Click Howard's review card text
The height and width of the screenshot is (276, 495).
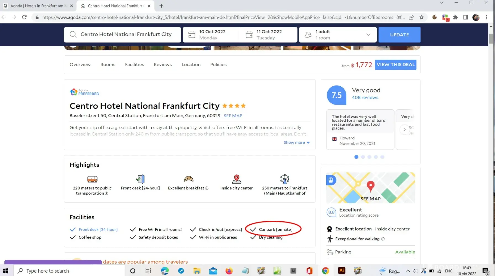[358, 122]
